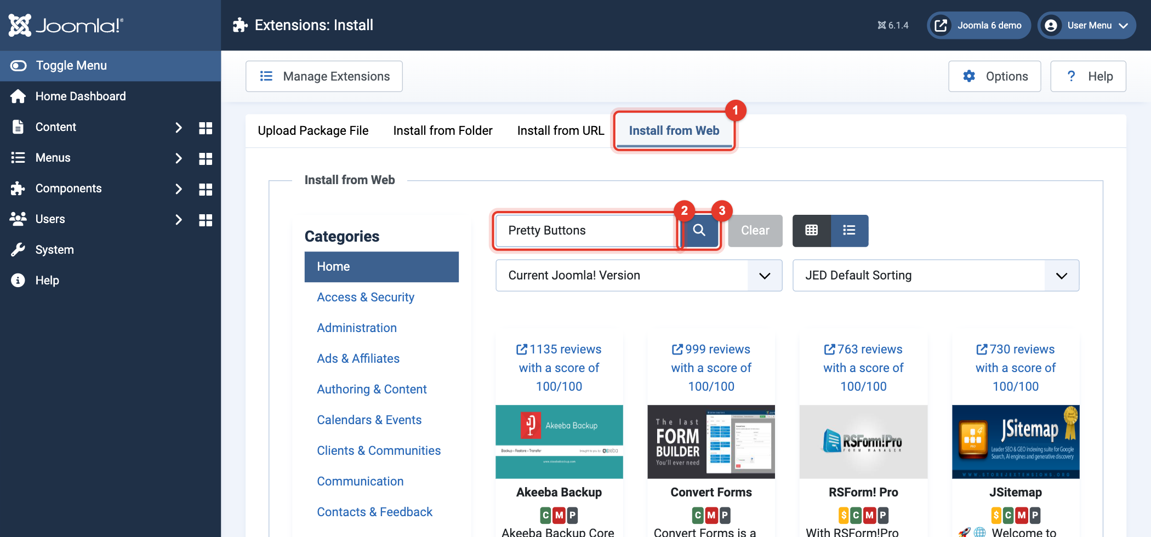Expand the Content submenu chevron

click(x=178, y=128)
